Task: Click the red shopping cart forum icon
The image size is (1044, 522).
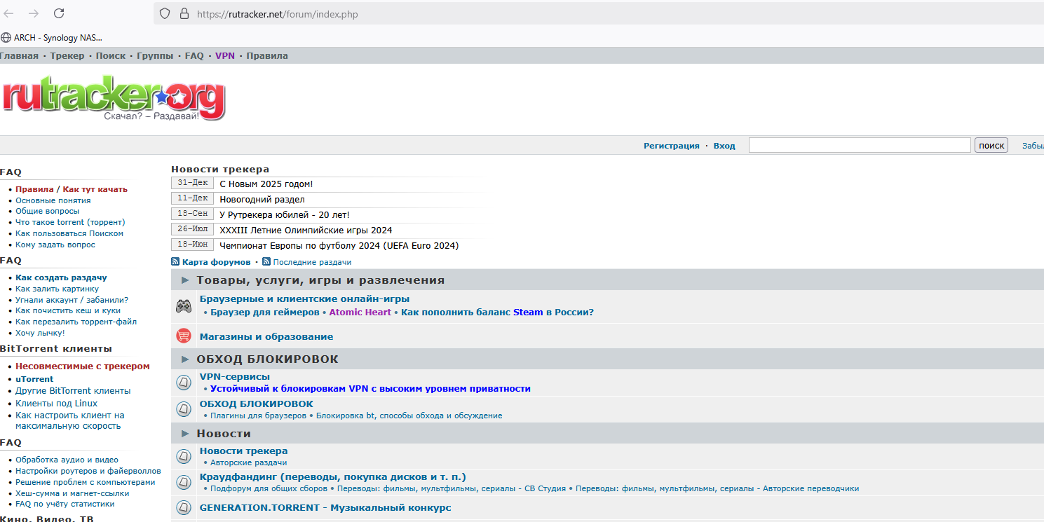Action: tap(184, 336)
